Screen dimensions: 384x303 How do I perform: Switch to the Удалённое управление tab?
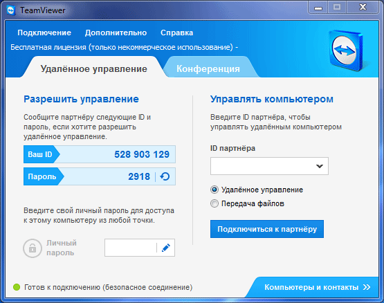pos(94,68)
